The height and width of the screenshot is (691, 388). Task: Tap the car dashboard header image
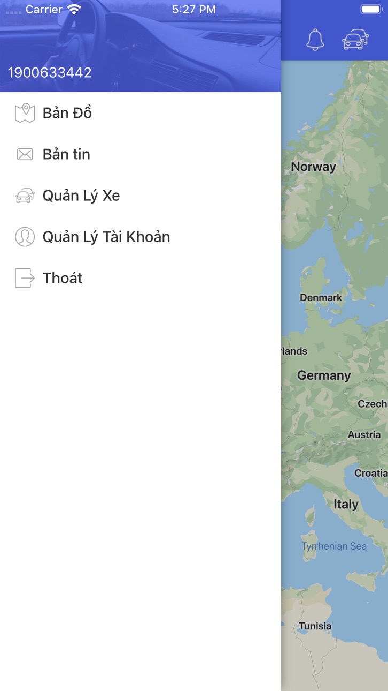(x=141, y=46)
